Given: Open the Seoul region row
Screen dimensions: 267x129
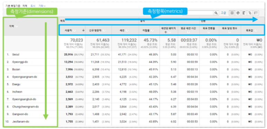Looking at the screenshot, I should (16, 54).
